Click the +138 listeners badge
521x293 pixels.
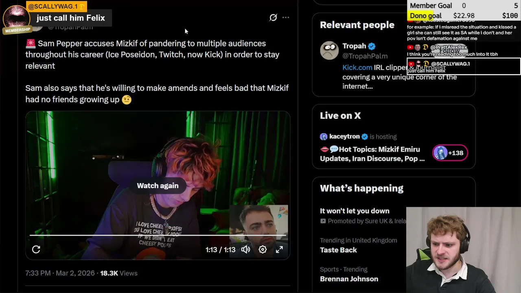pyautogui.click(x=450, y=153)
